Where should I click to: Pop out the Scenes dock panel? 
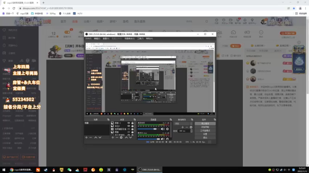click(x=109, y=120)
